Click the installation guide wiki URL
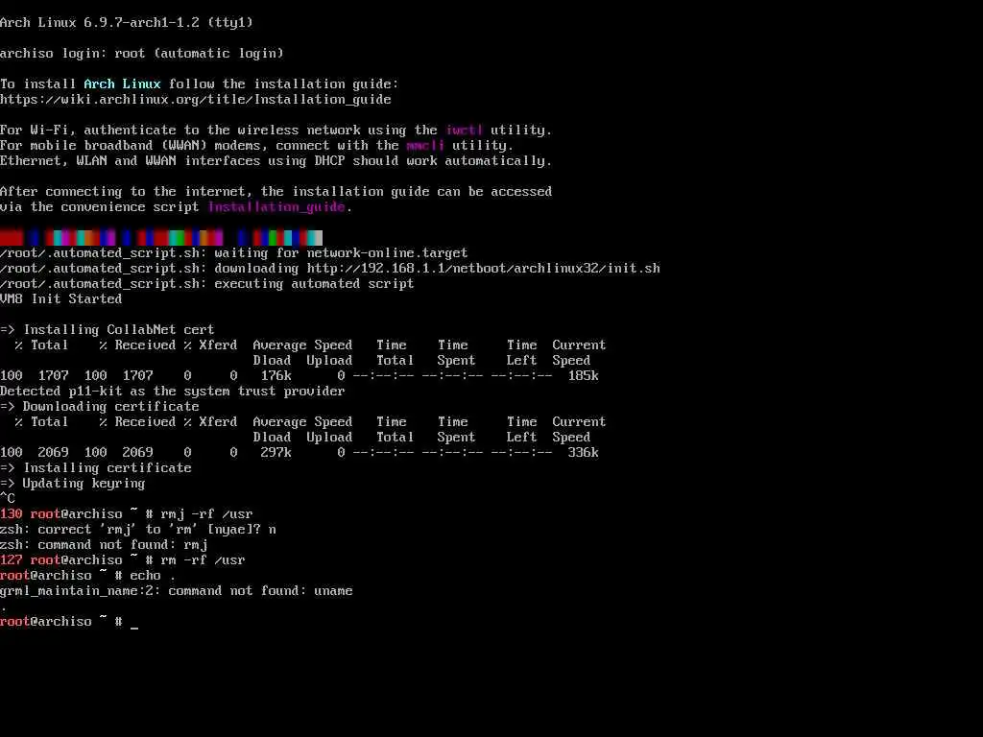983x737 pixels. 196,100
